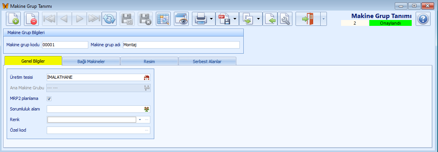Open the record list search grid icon
The image size is (438, 152).
[163, 19]
